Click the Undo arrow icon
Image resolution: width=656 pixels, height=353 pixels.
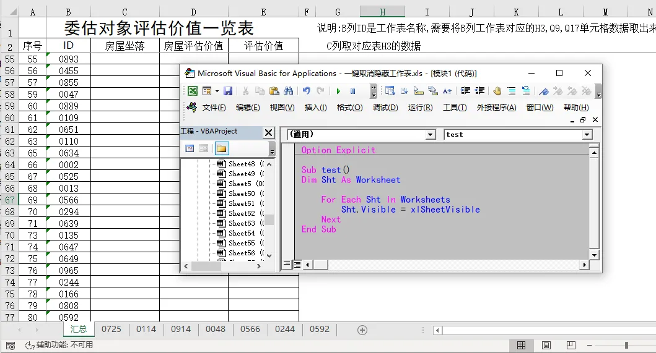pos(306,91)
